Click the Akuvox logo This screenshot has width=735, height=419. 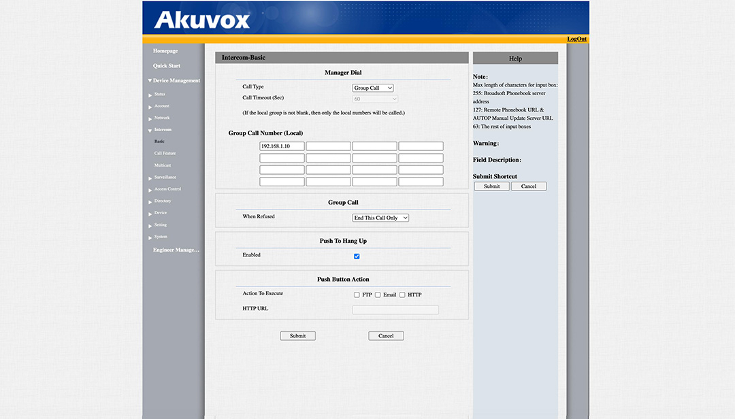tap(202, 20)
